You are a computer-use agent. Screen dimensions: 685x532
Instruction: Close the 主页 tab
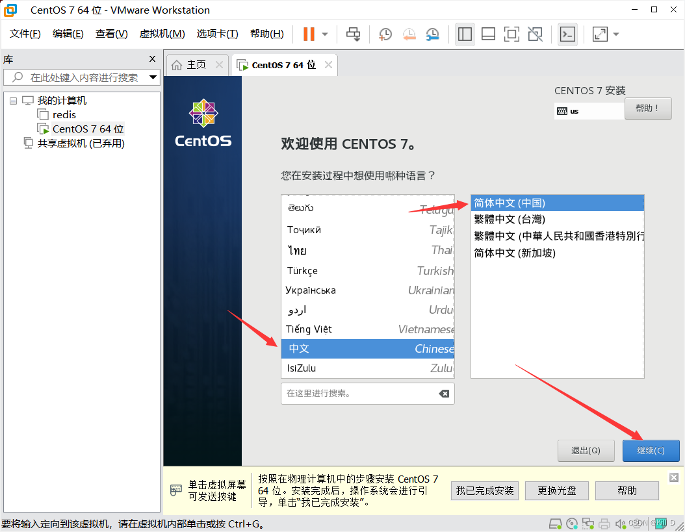click(219, 65)
